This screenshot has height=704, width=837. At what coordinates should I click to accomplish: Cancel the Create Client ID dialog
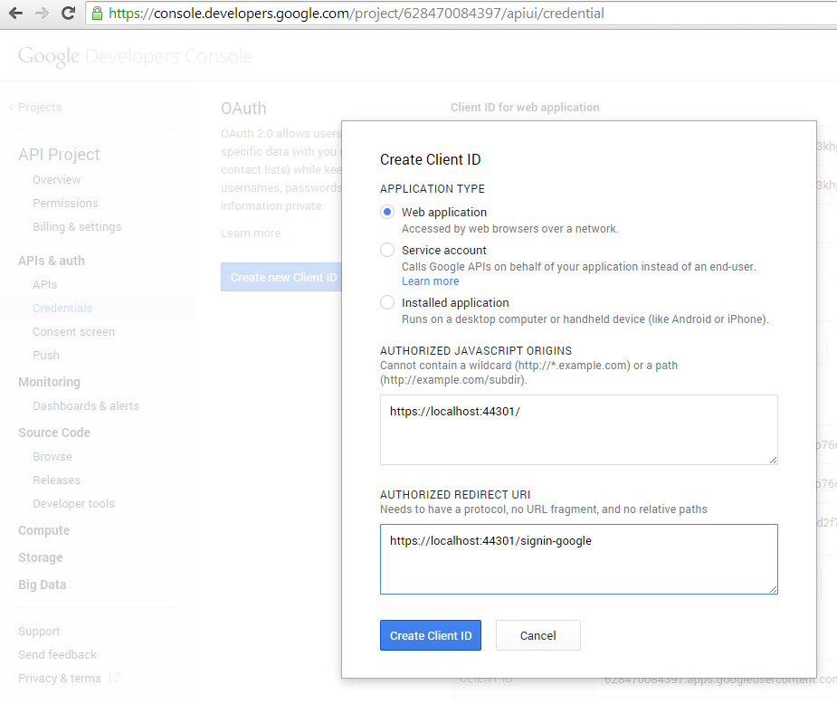click(538, 635)
